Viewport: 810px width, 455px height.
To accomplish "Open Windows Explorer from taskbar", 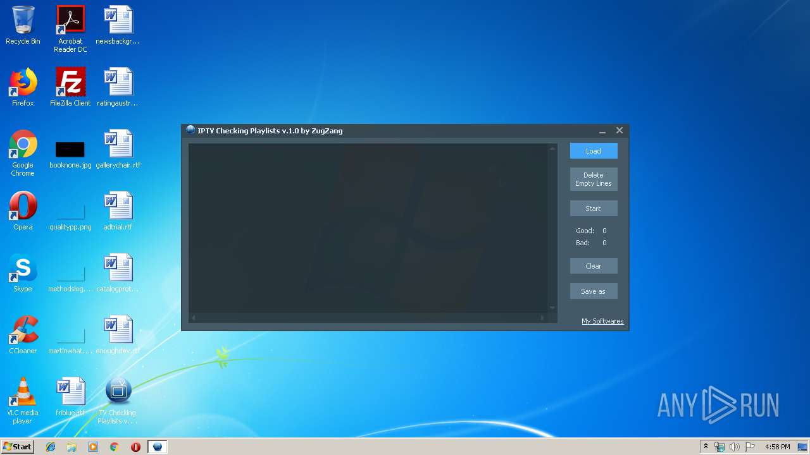I will coord(72,447).
